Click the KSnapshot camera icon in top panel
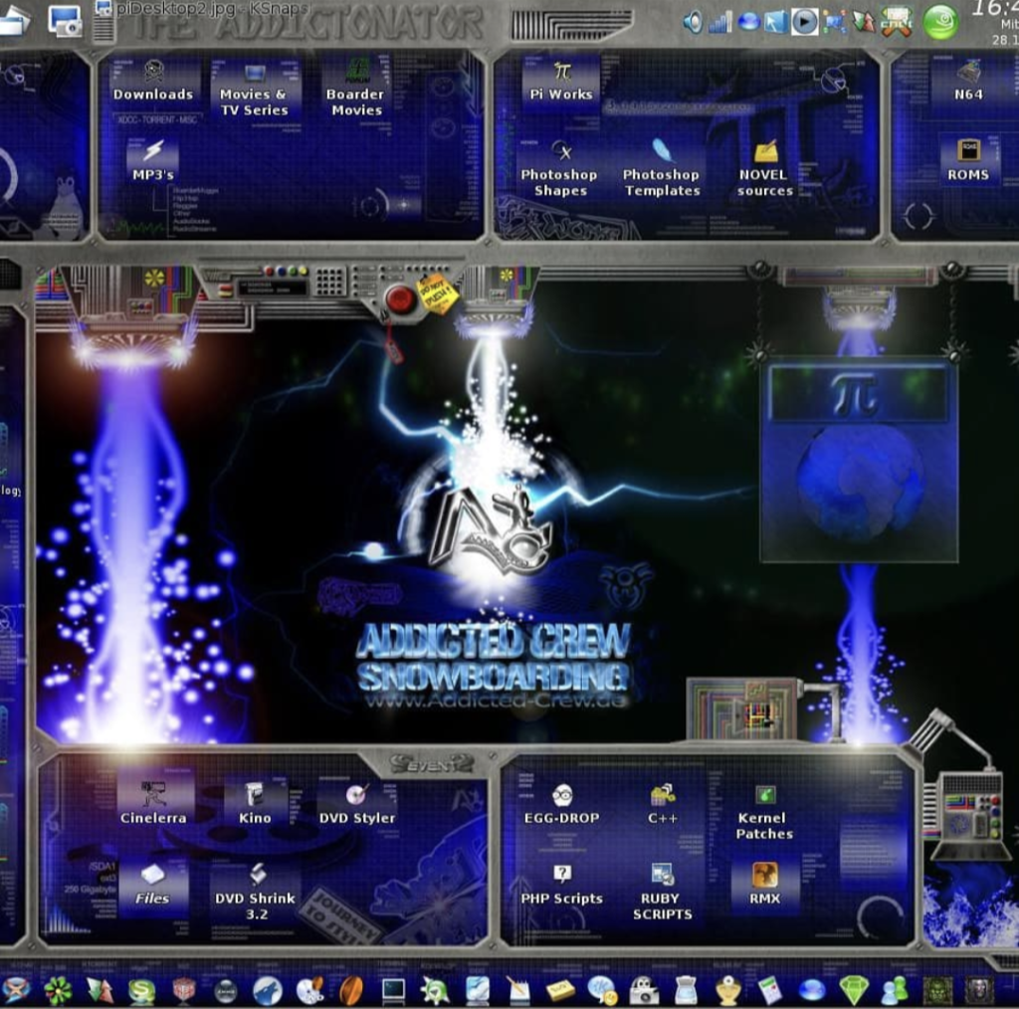This screenshot has height=1009, width=1019. 65,20
